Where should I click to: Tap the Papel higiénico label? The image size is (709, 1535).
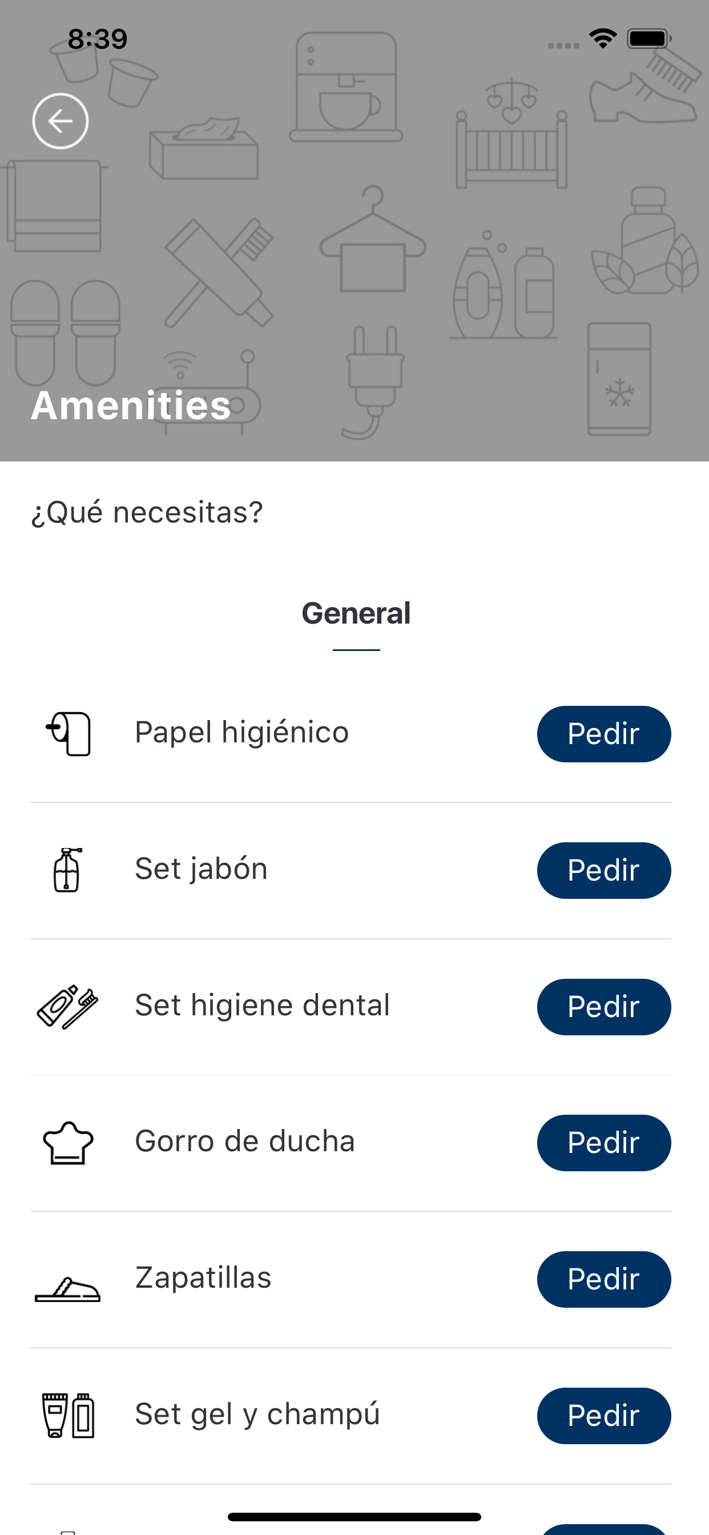click(241, 732)
